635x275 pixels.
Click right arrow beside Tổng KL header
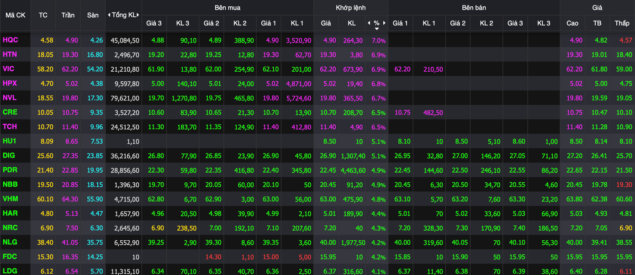(139, 15)
